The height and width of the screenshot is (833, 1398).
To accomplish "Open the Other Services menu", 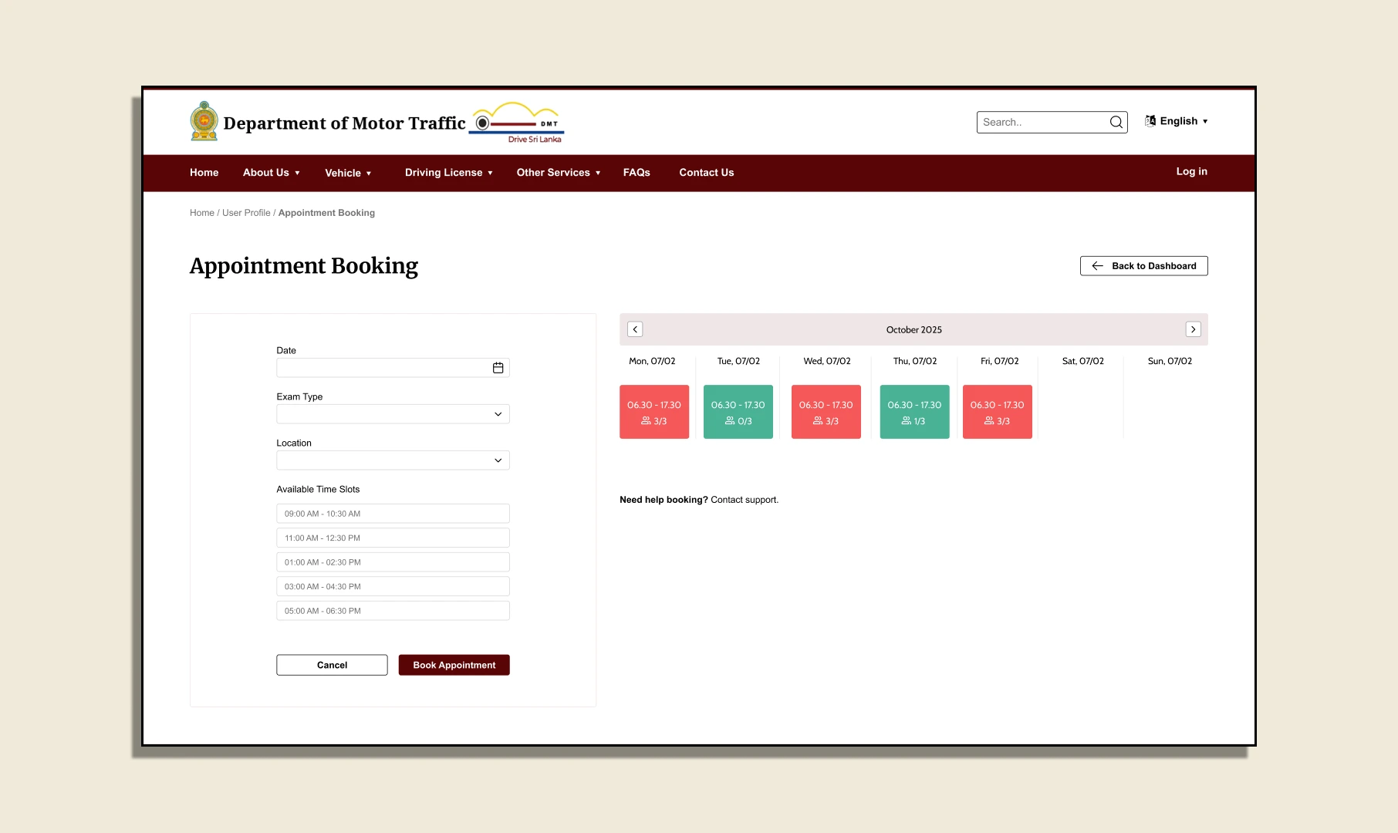I will click(x=559, y=173).
